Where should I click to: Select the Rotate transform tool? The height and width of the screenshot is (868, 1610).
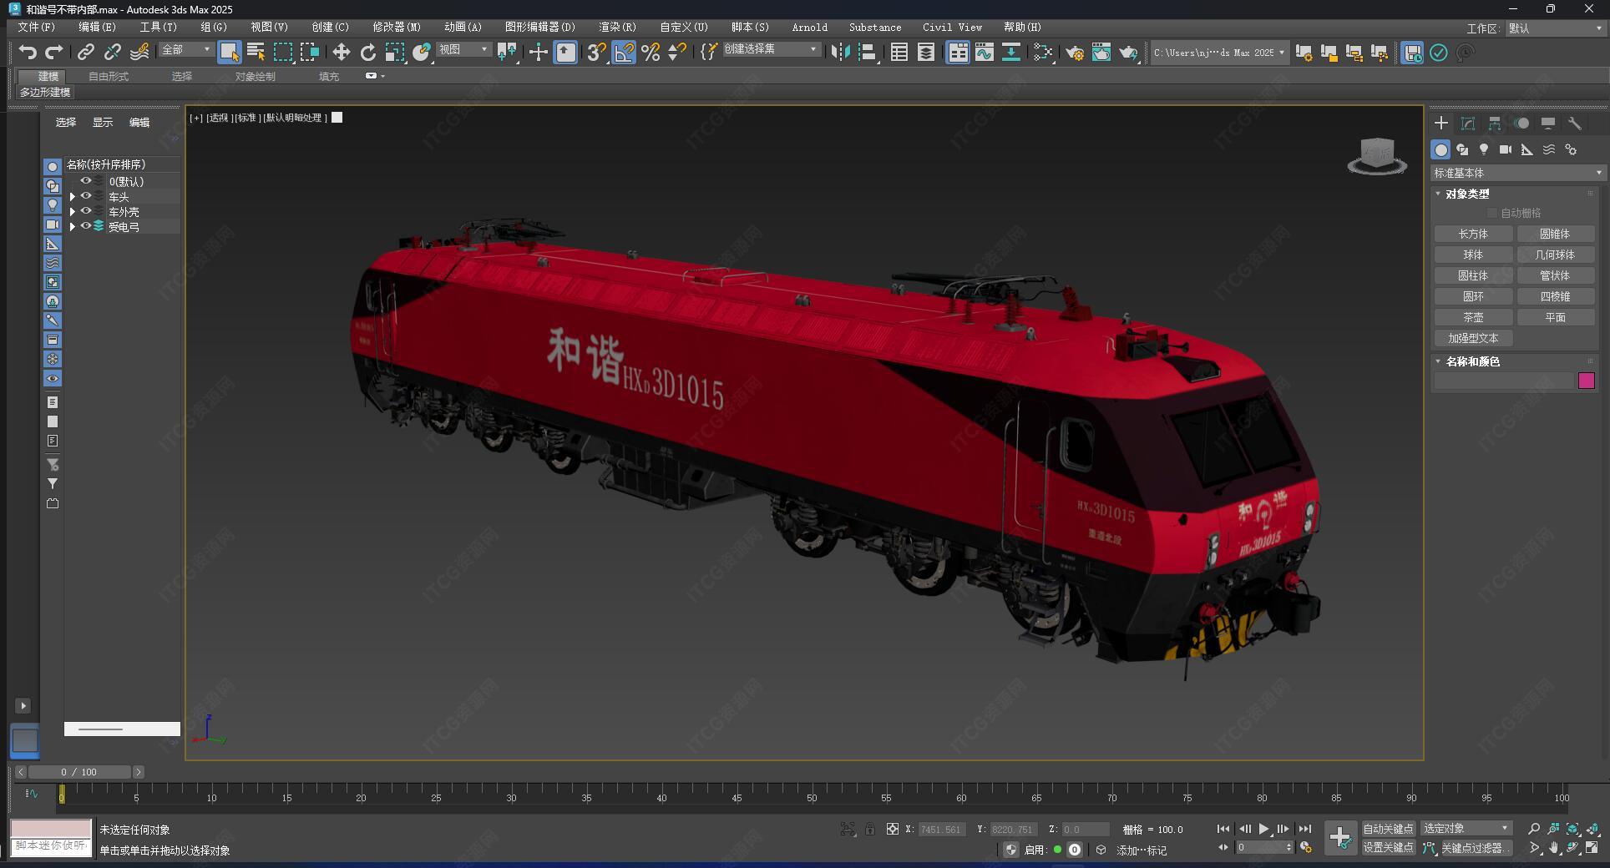tap(367, 53)
